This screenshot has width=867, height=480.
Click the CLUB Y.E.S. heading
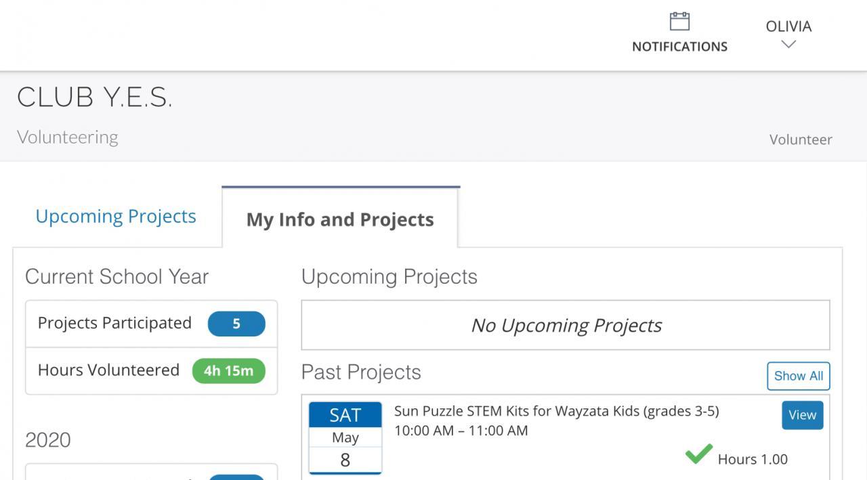pyautogui.click(x=95, y=97)
